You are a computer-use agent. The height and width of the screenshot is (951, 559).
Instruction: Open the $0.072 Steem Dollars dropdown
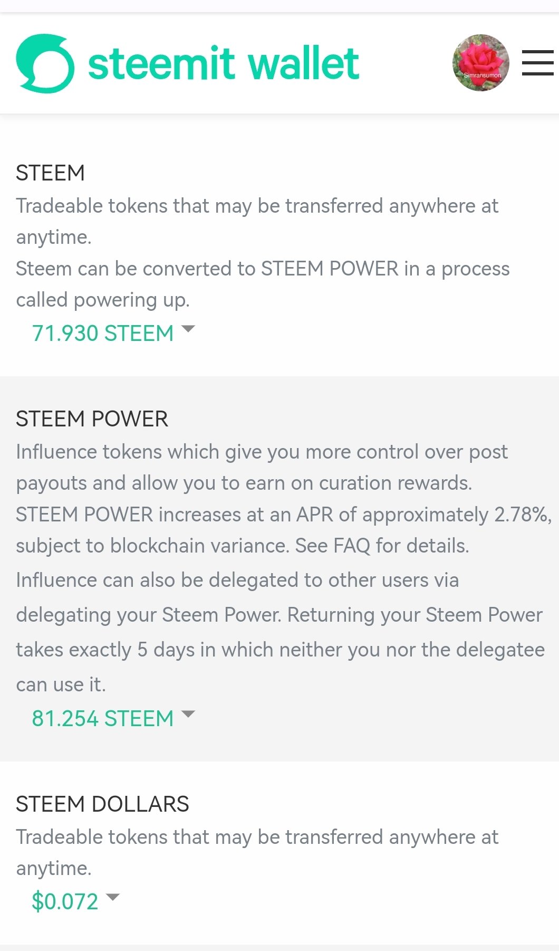coord(65,901)
